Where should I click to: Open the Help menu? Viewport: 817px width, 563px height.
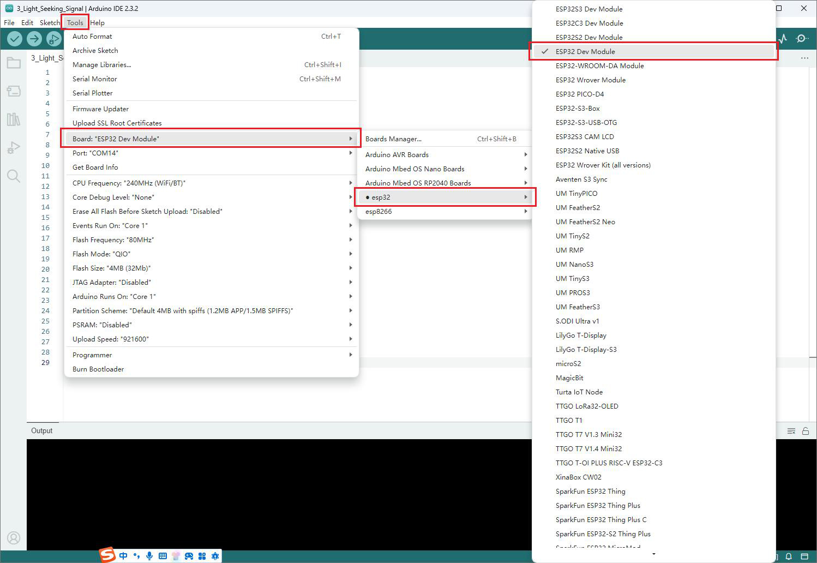click(x=97, y=22)
